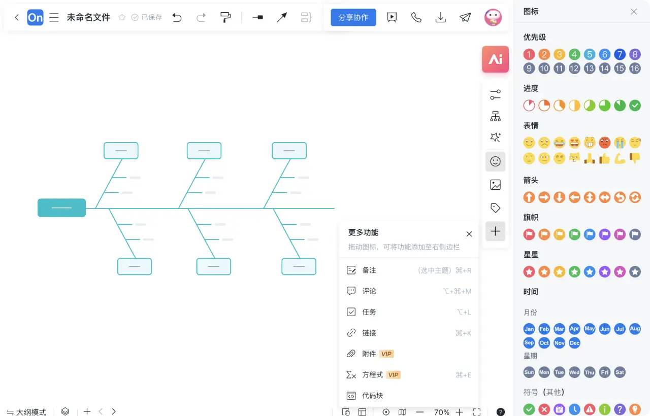Toggle fullscreen mode in bottom bar
Image resolution: width=650 pixels, height=416 pixels.
click(x=477, y=412)
